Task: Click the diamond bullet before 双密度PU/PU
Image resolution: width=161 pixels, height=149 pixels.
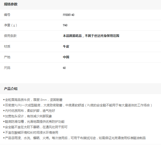Action: point(4,105)
